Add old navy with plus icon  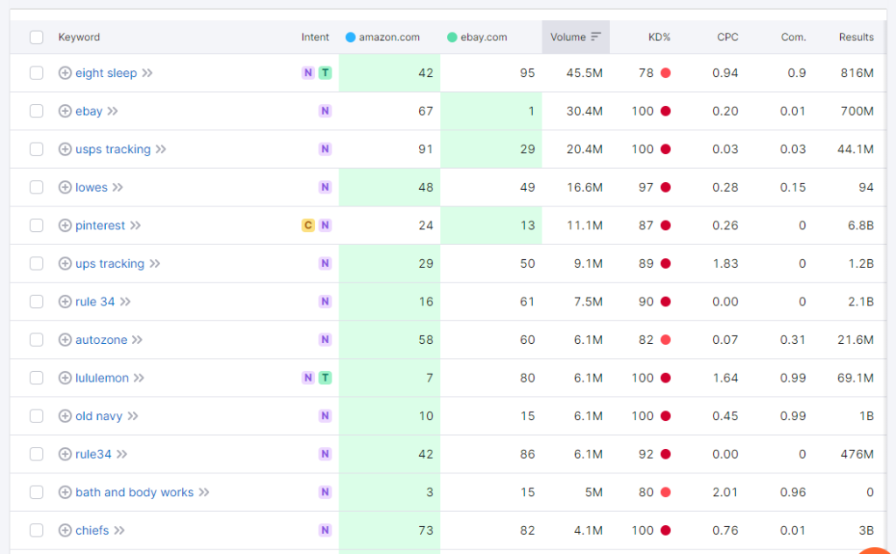pos(65,417)
